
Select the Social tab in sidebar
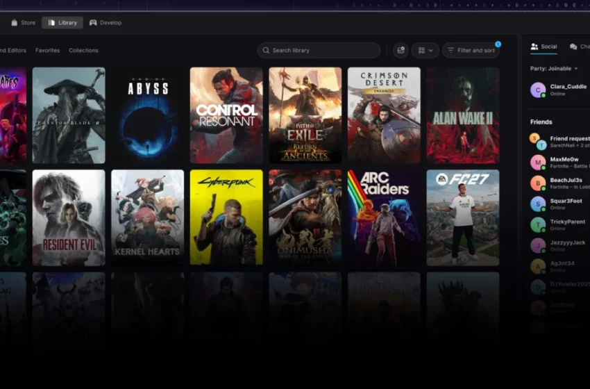coord(543,47)
